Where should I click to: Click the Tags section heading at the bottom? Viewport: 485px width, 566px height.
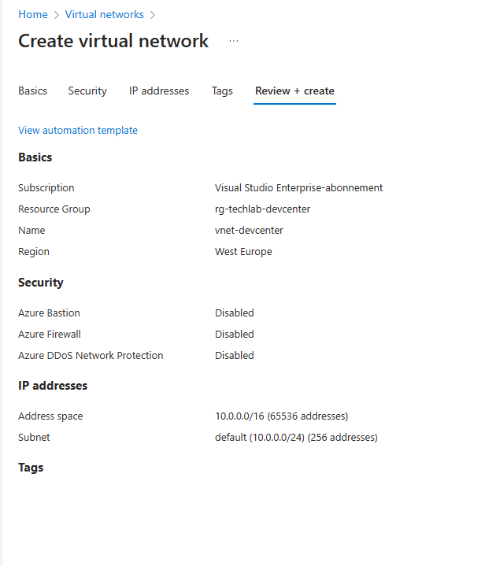tap(31, 468)
